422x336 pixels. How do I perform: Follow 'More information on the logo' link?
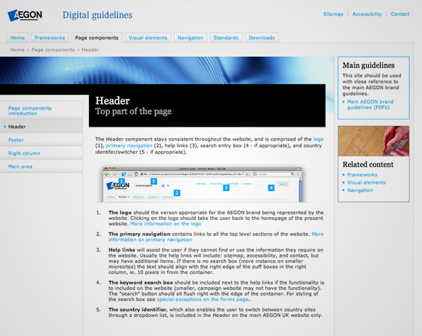(x=166, y=224)
